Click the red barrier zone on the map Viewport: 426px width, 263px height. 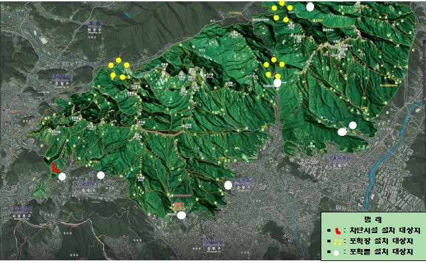tap(55, 168)
